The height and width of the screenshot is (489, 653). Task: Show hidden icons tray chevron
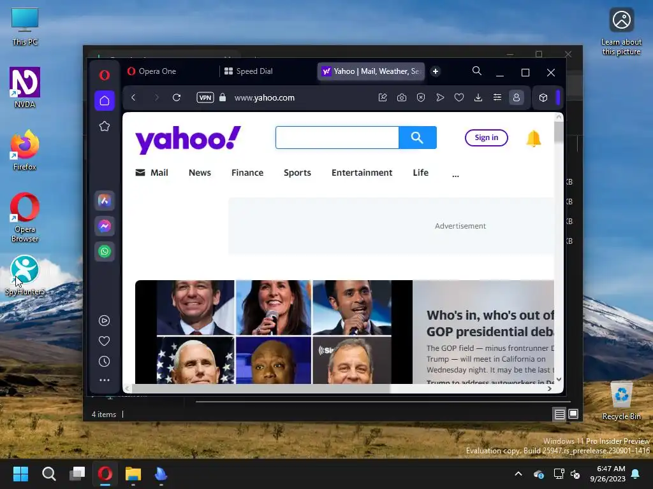coord(518,474)
